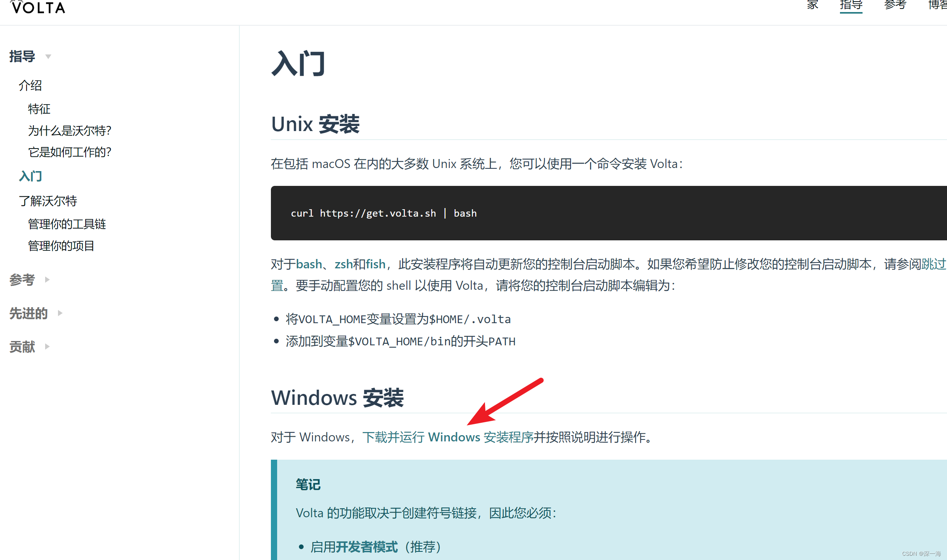Go to 管理你的项目 in sidebar
Viewport: 947px width, 560px height.
tap(61, 246)
